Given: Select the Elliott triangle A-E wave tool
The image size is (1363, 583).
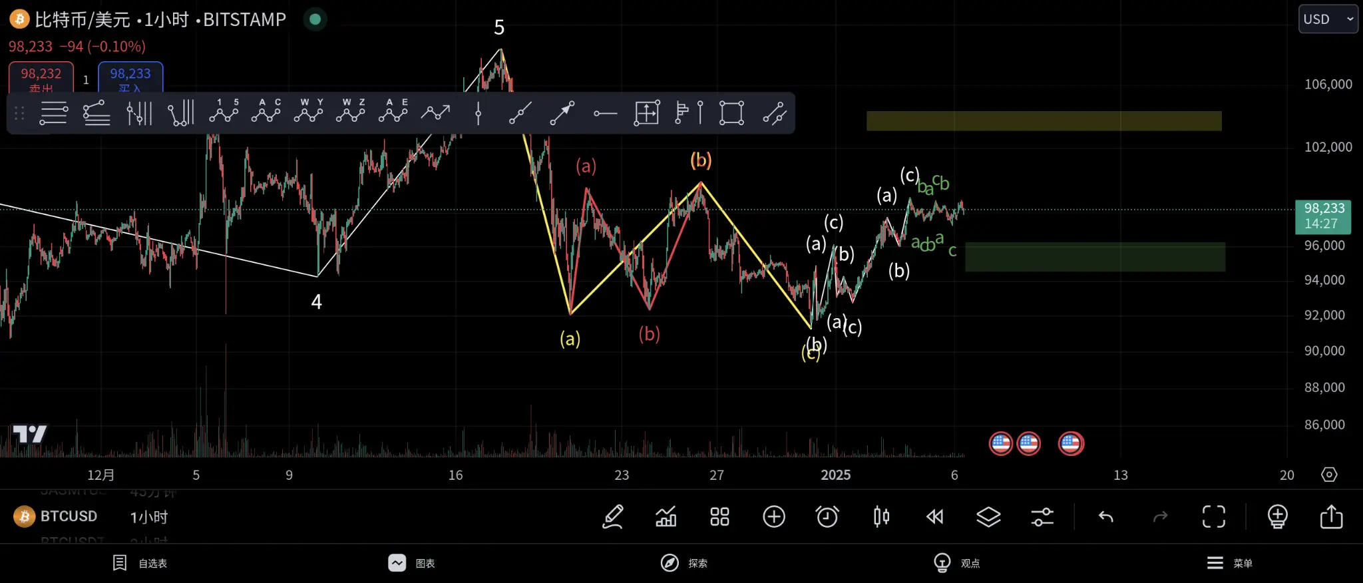Looking at the screenshot, I should [393, 112].
